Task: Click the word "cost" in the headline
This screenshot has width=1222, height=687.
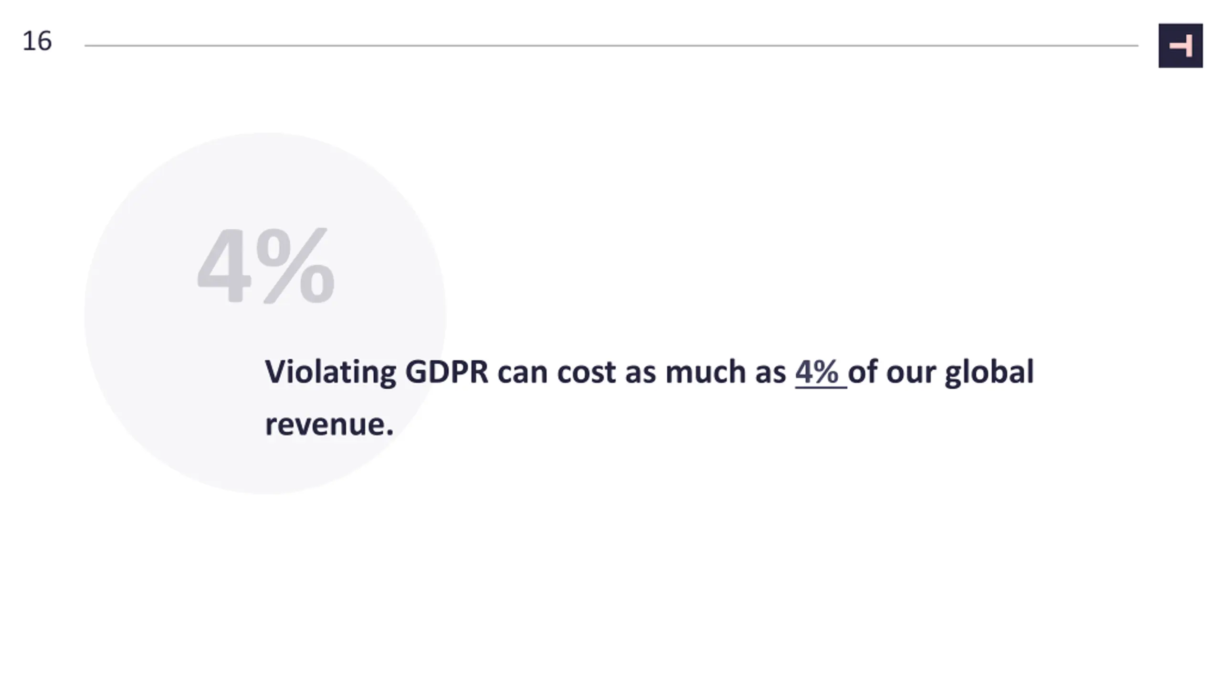Action: tap(586, 373)
